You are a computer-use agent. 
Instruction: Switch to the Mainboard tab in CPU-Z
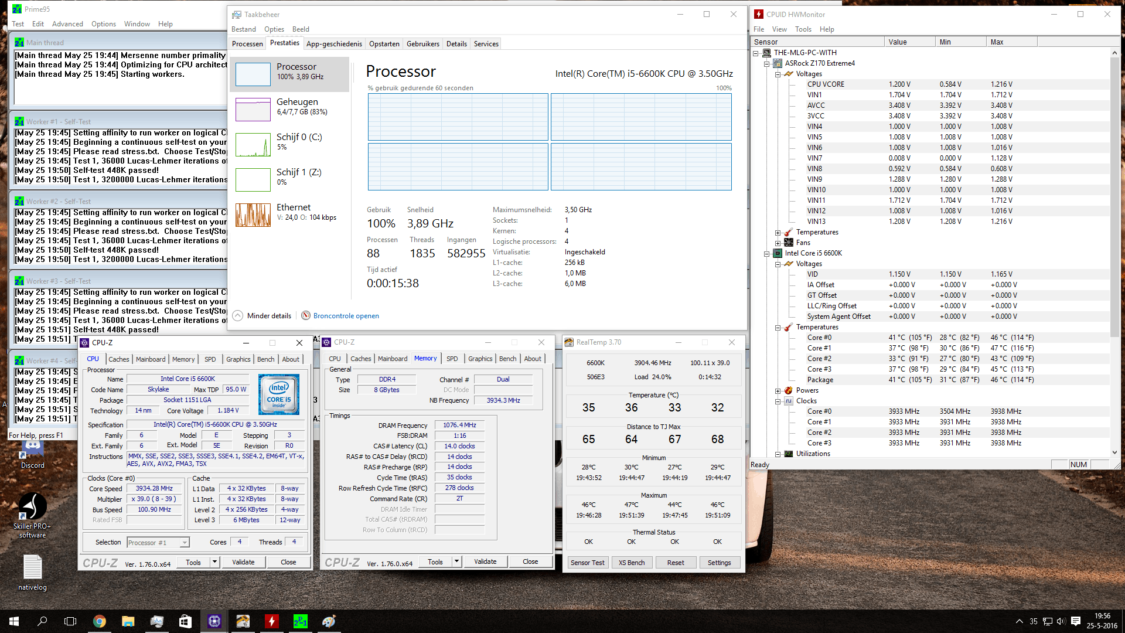pos(151,359)
